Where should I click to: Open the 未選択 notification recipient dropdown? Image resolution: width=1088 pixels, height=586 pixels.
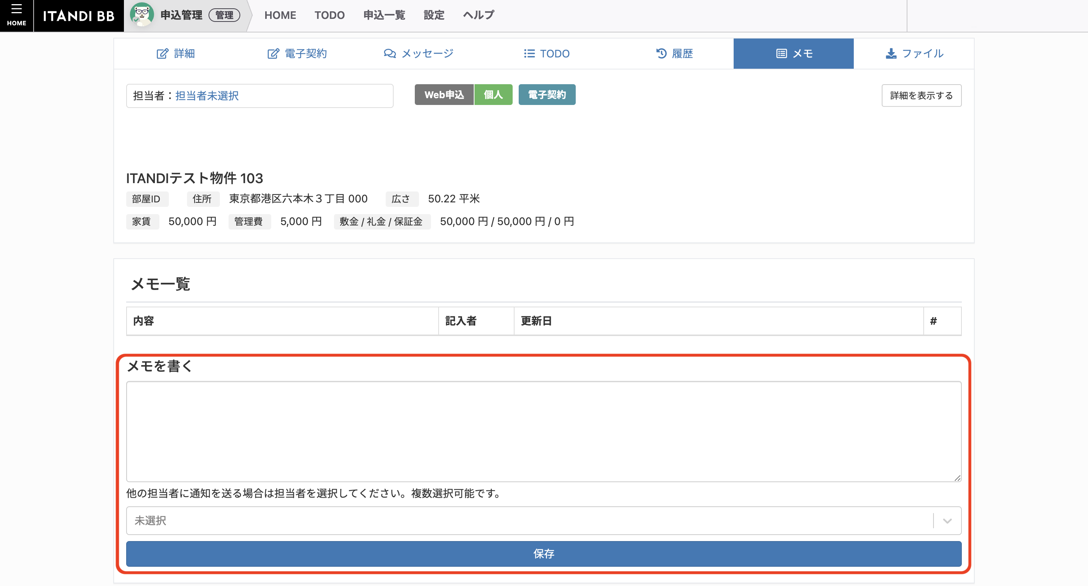544,521
